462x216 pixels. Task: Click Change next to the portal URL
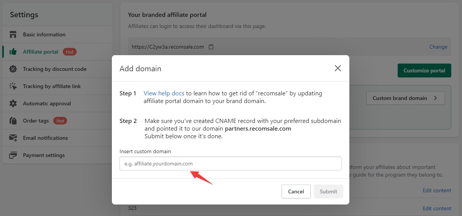tap(438, 47)
